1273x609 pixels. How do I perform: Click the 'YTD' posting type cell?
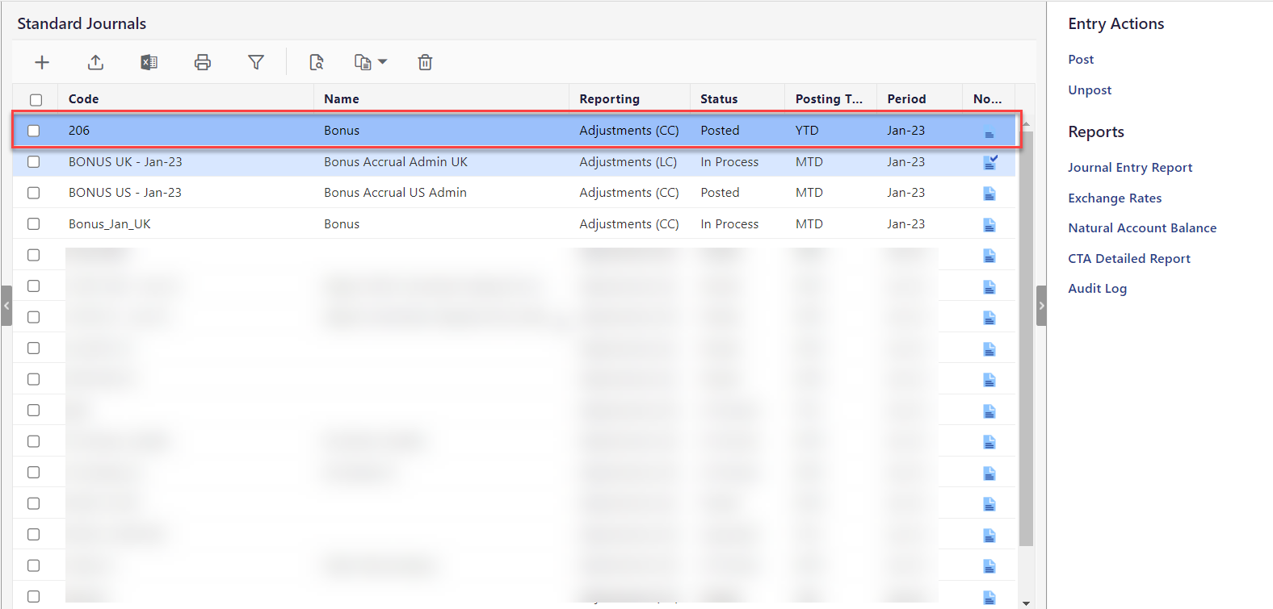click(807, 130)
